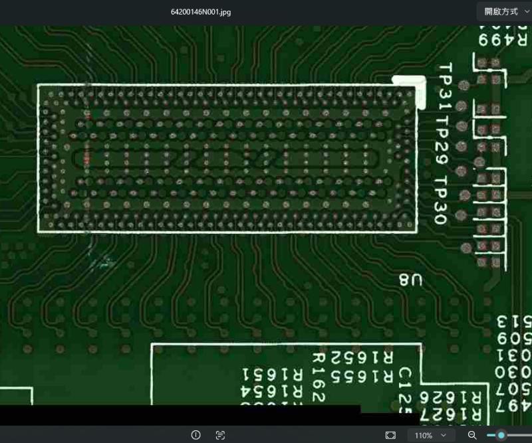Expand the 開啟方式 dropdown

click(x=506, y=12)
